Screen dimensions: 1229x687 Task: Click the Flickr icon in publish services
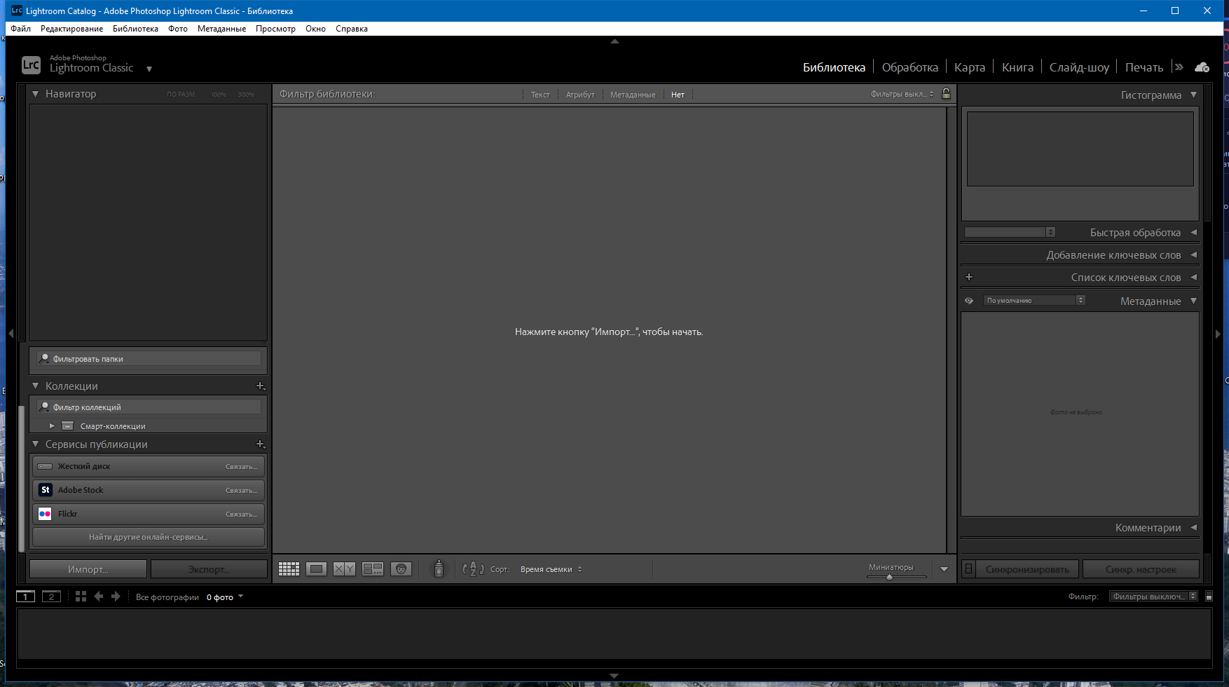[x=46, y=514]
